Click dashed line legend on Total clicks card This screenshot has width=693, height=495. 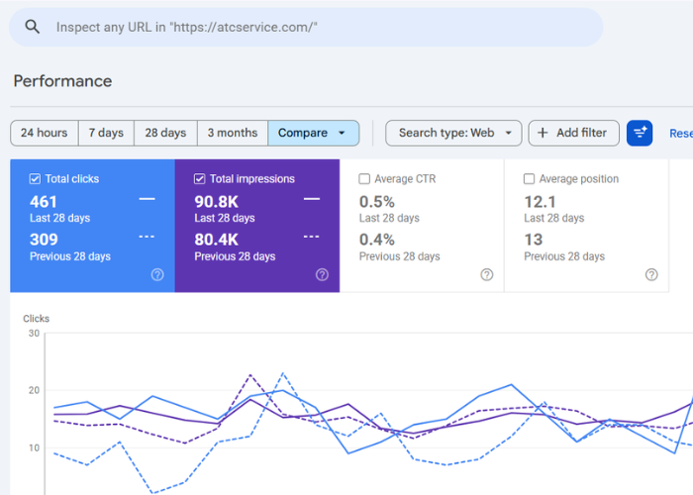pos(148,237)
